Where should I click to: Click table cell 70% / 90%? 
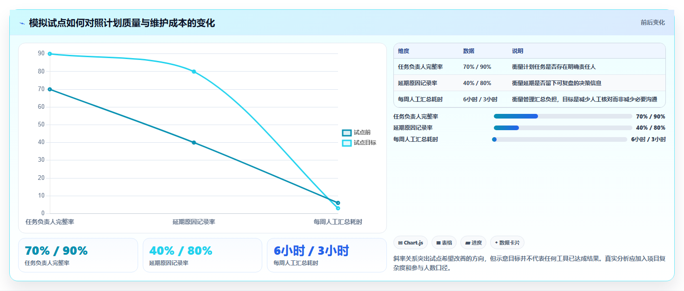[x=477, y=66]
